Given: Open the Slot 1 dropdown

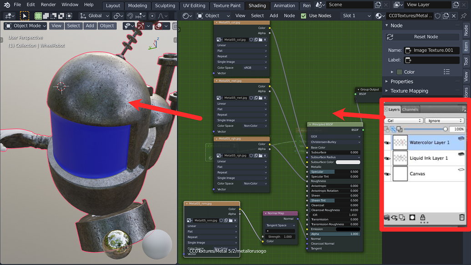Looking at the screenshot, I should pos(357,15).
